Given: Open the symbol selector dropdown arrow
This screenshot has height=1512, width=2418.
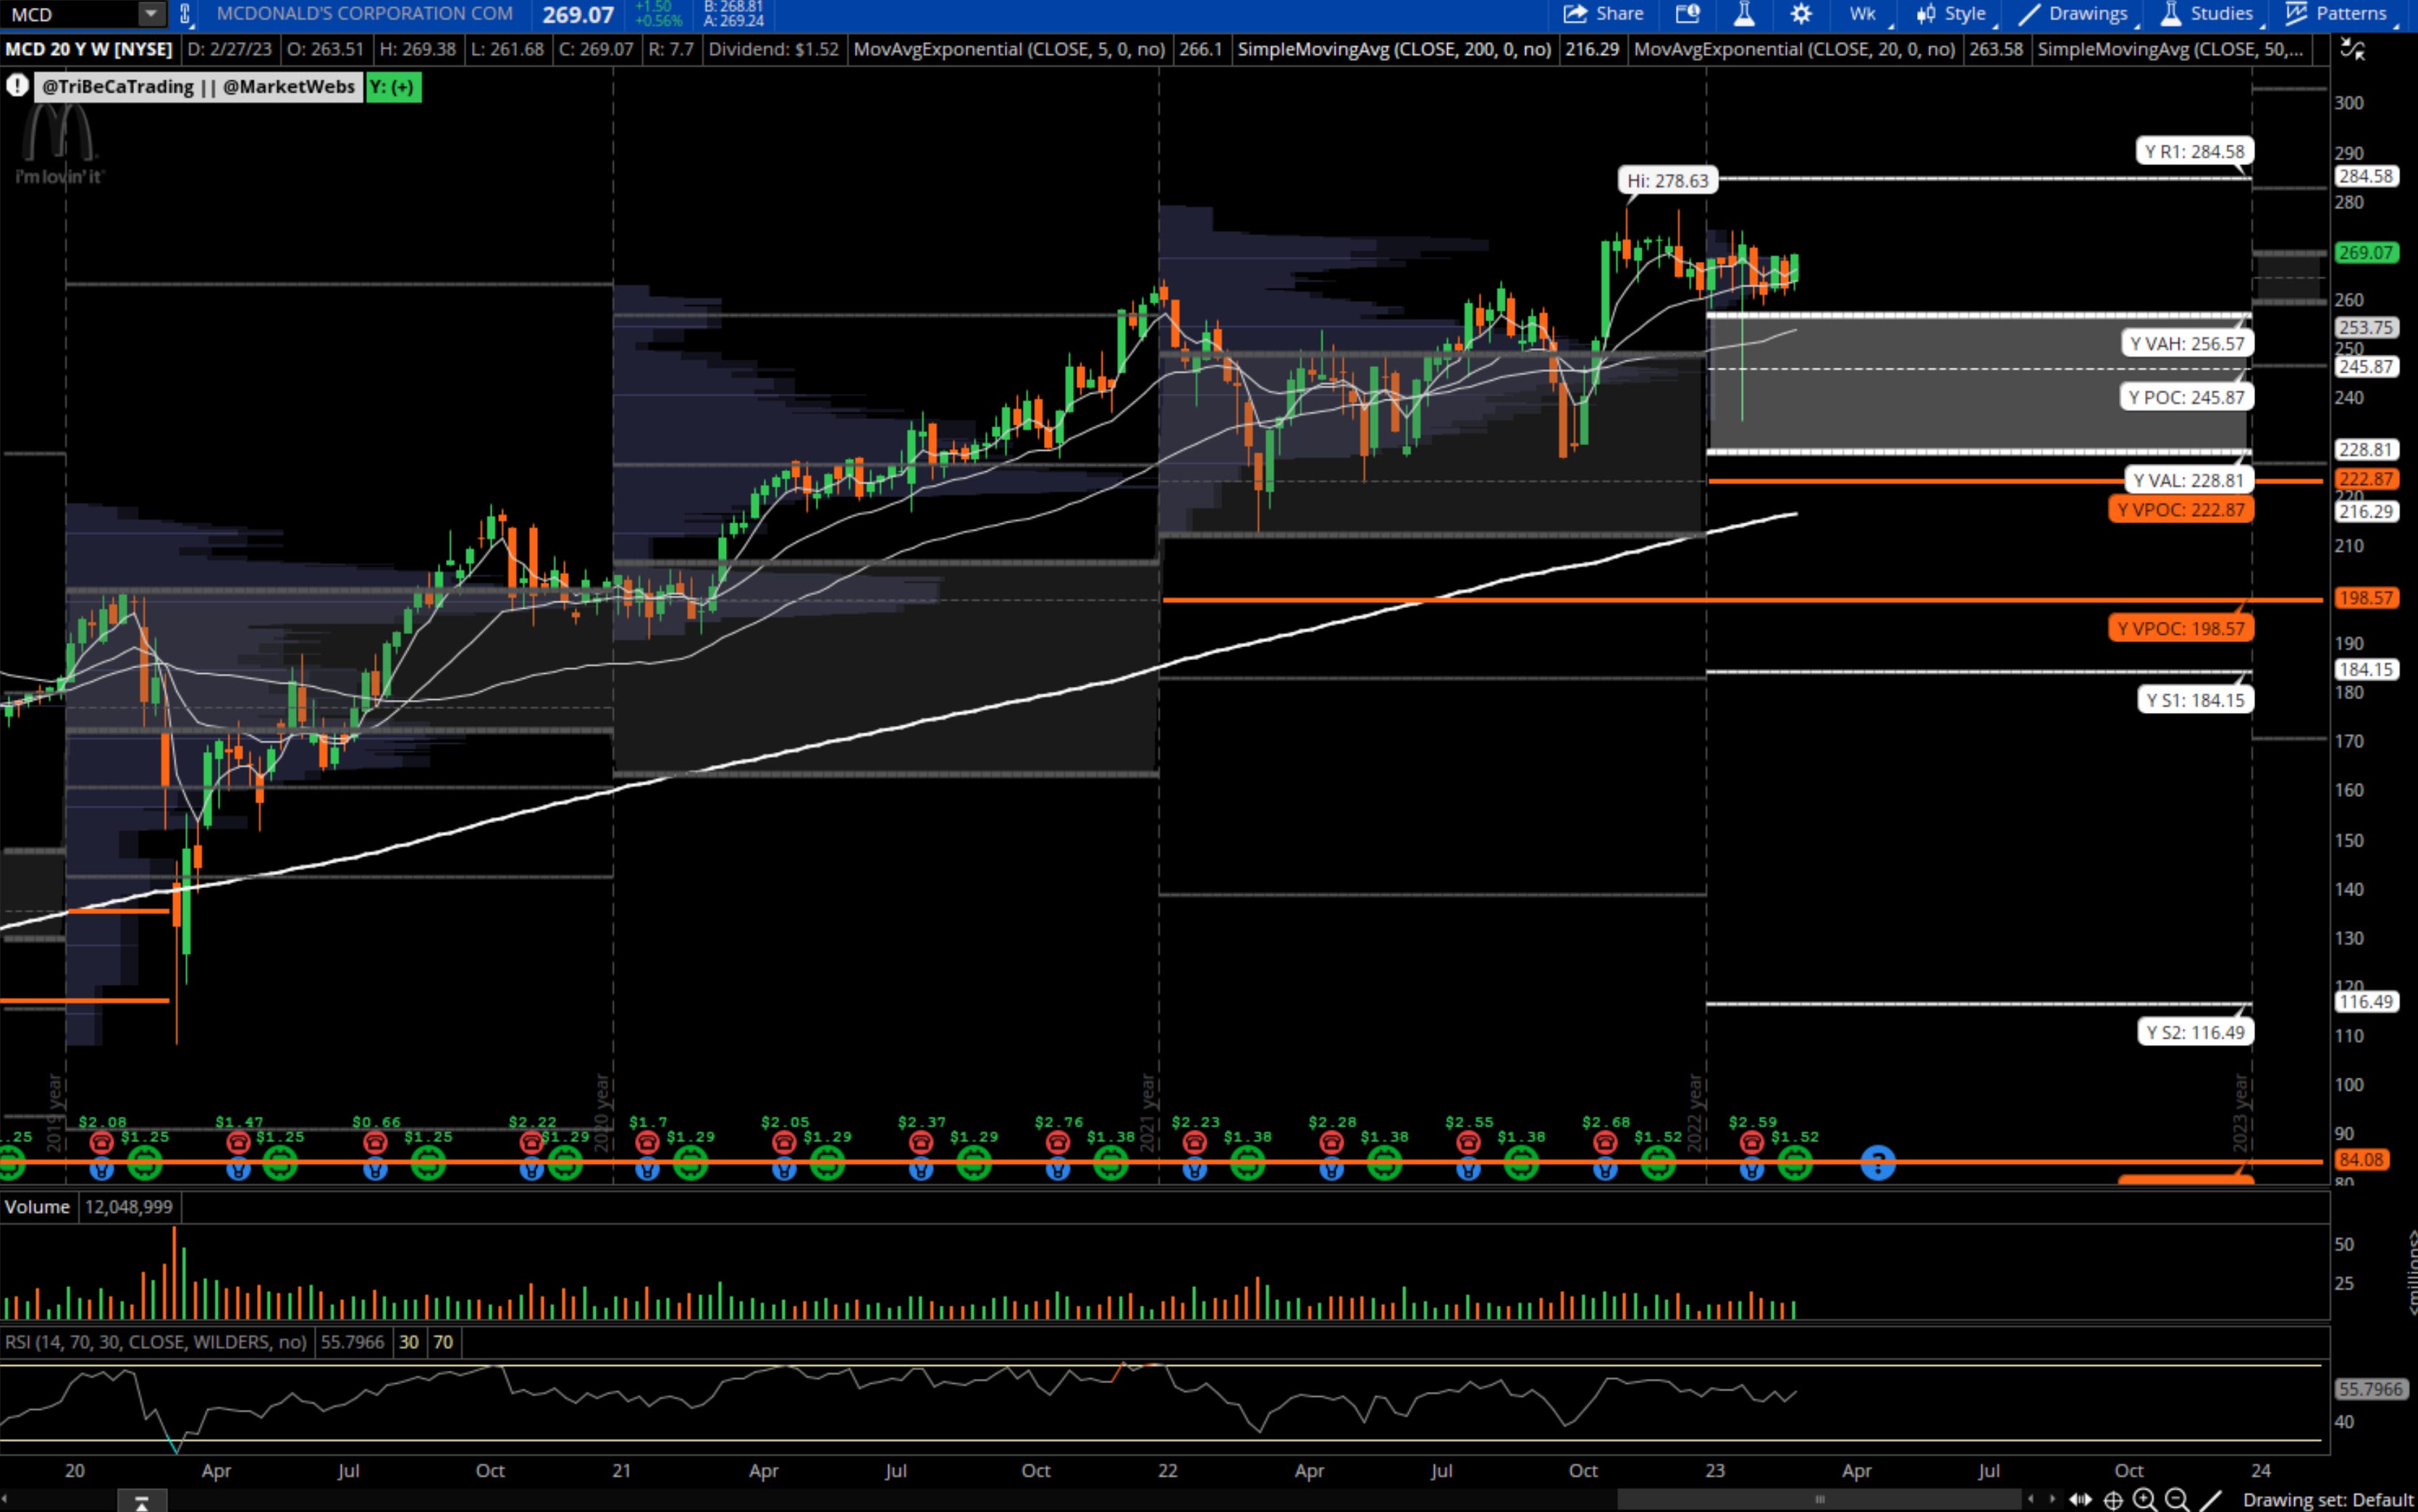Looking at the screenshot, I should pyautogui.click(x=151, y=14).
